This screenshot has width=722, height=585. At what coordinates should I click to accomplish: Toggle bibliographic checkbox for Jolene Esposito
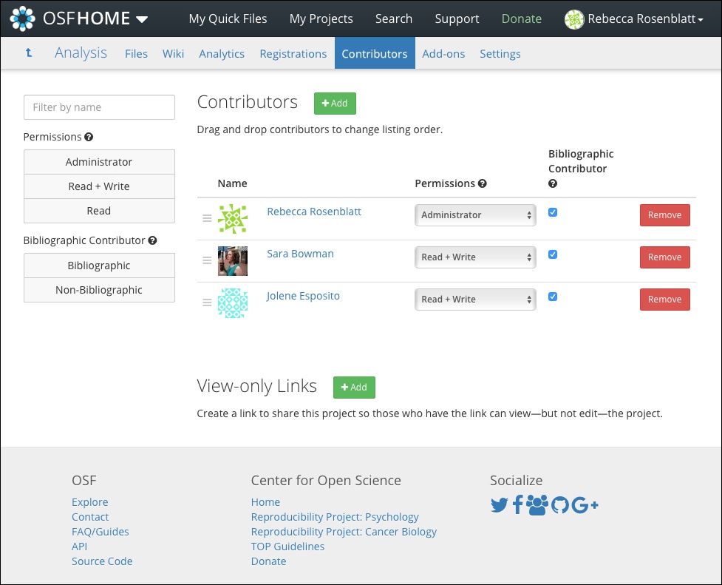coord(553,297)
